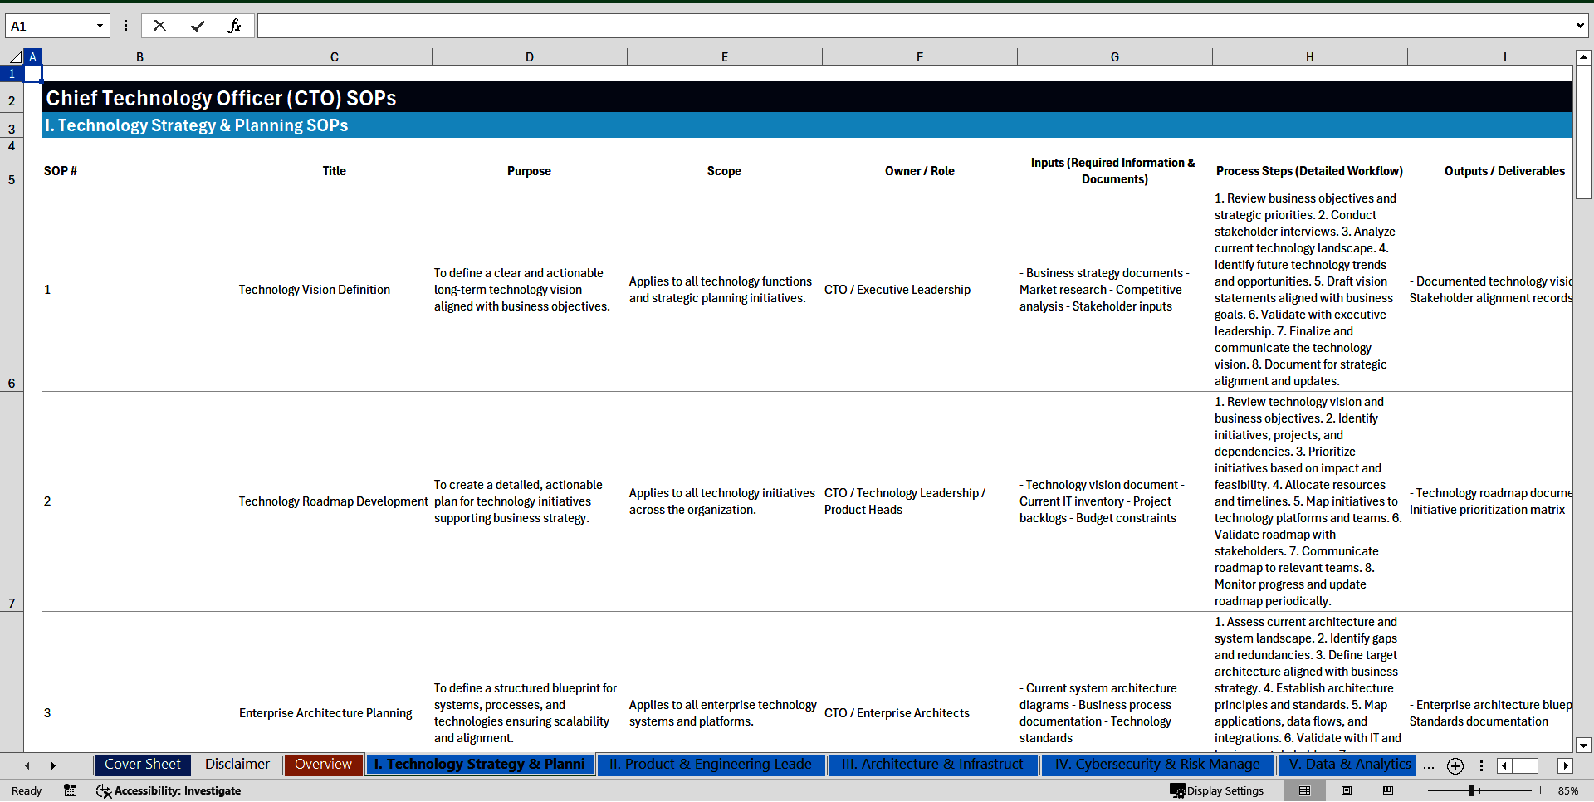
Task: Click the zoom out minus icon
Action: click(x=1419, y=790)
